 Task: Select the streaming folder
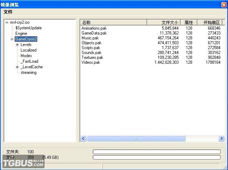click(x=28, y=72)
